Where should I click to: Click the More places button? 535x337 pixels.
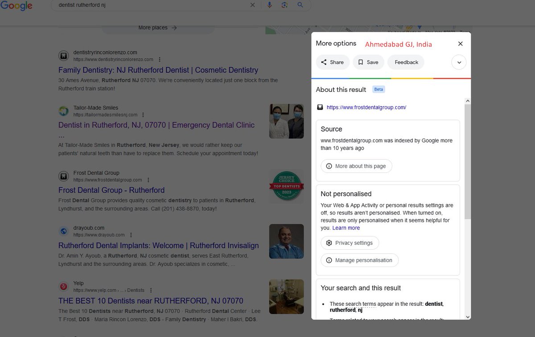pos(158,28)
